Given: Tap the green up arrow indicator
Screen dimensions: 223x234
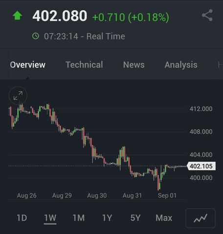Looking at the screenshot, I should (x=18, y=16).
